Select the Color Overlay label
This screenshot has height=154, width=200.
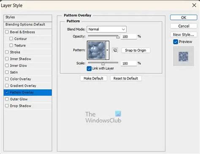(x=20, y=79)
